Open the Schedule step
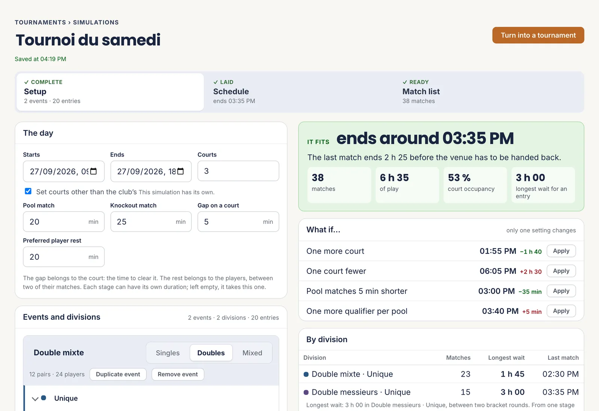 [x=299, y=92]
